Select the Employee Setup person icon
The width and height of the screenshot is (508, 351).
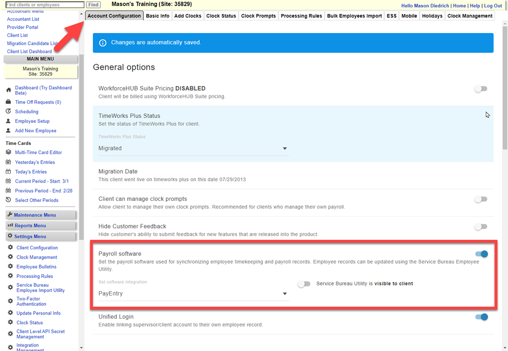coord(7,121)
